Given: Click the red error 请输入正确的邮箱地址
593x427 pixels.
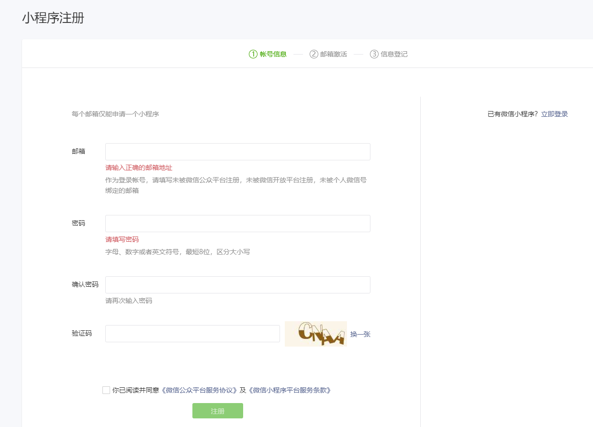Looking at the screenshot, I should point(139,168).
